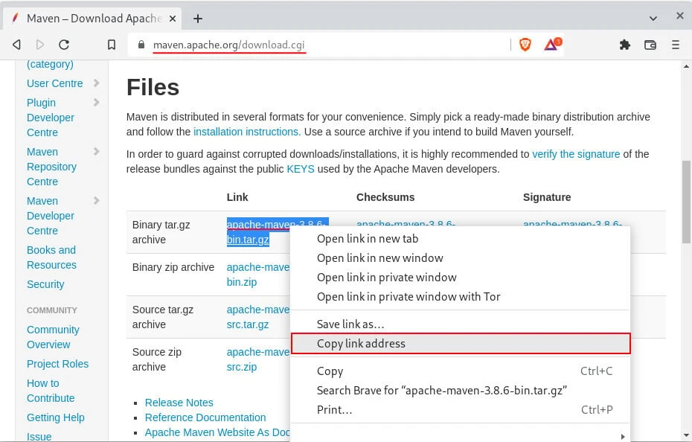Bookmark this page using the bookmark icon
This screenshot has height=442, width=692.
pyautogui.click(x=112, y=45)
